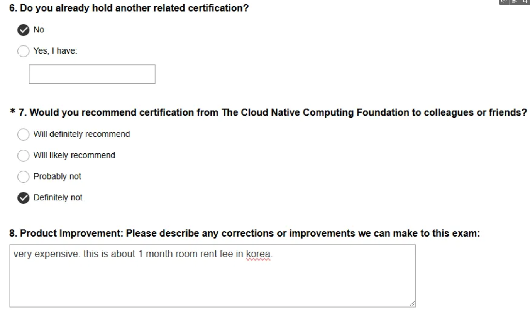
Task: Click the checked 'Definitely not' radio circle
Action: 24,198
